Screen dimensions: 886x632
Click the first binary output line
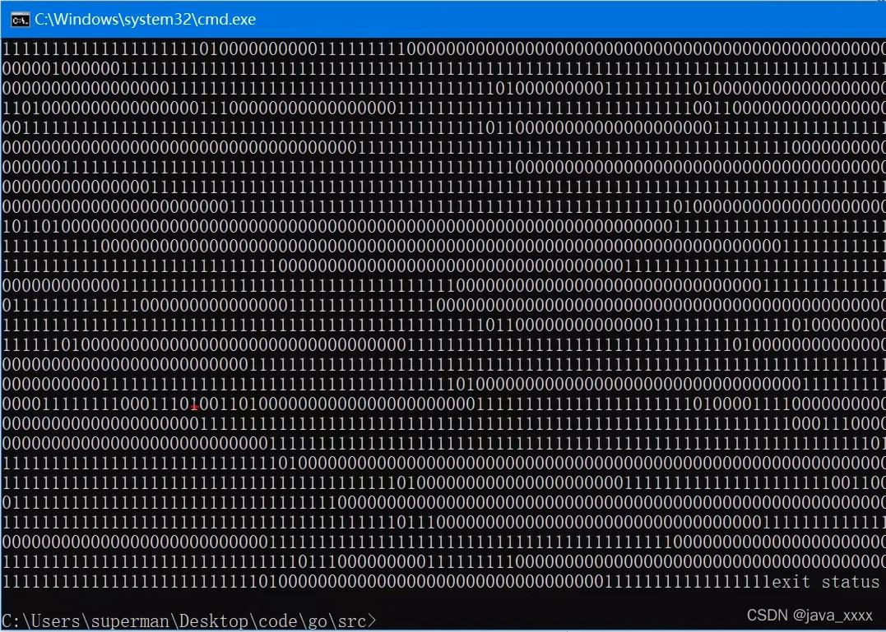point(443,49)
